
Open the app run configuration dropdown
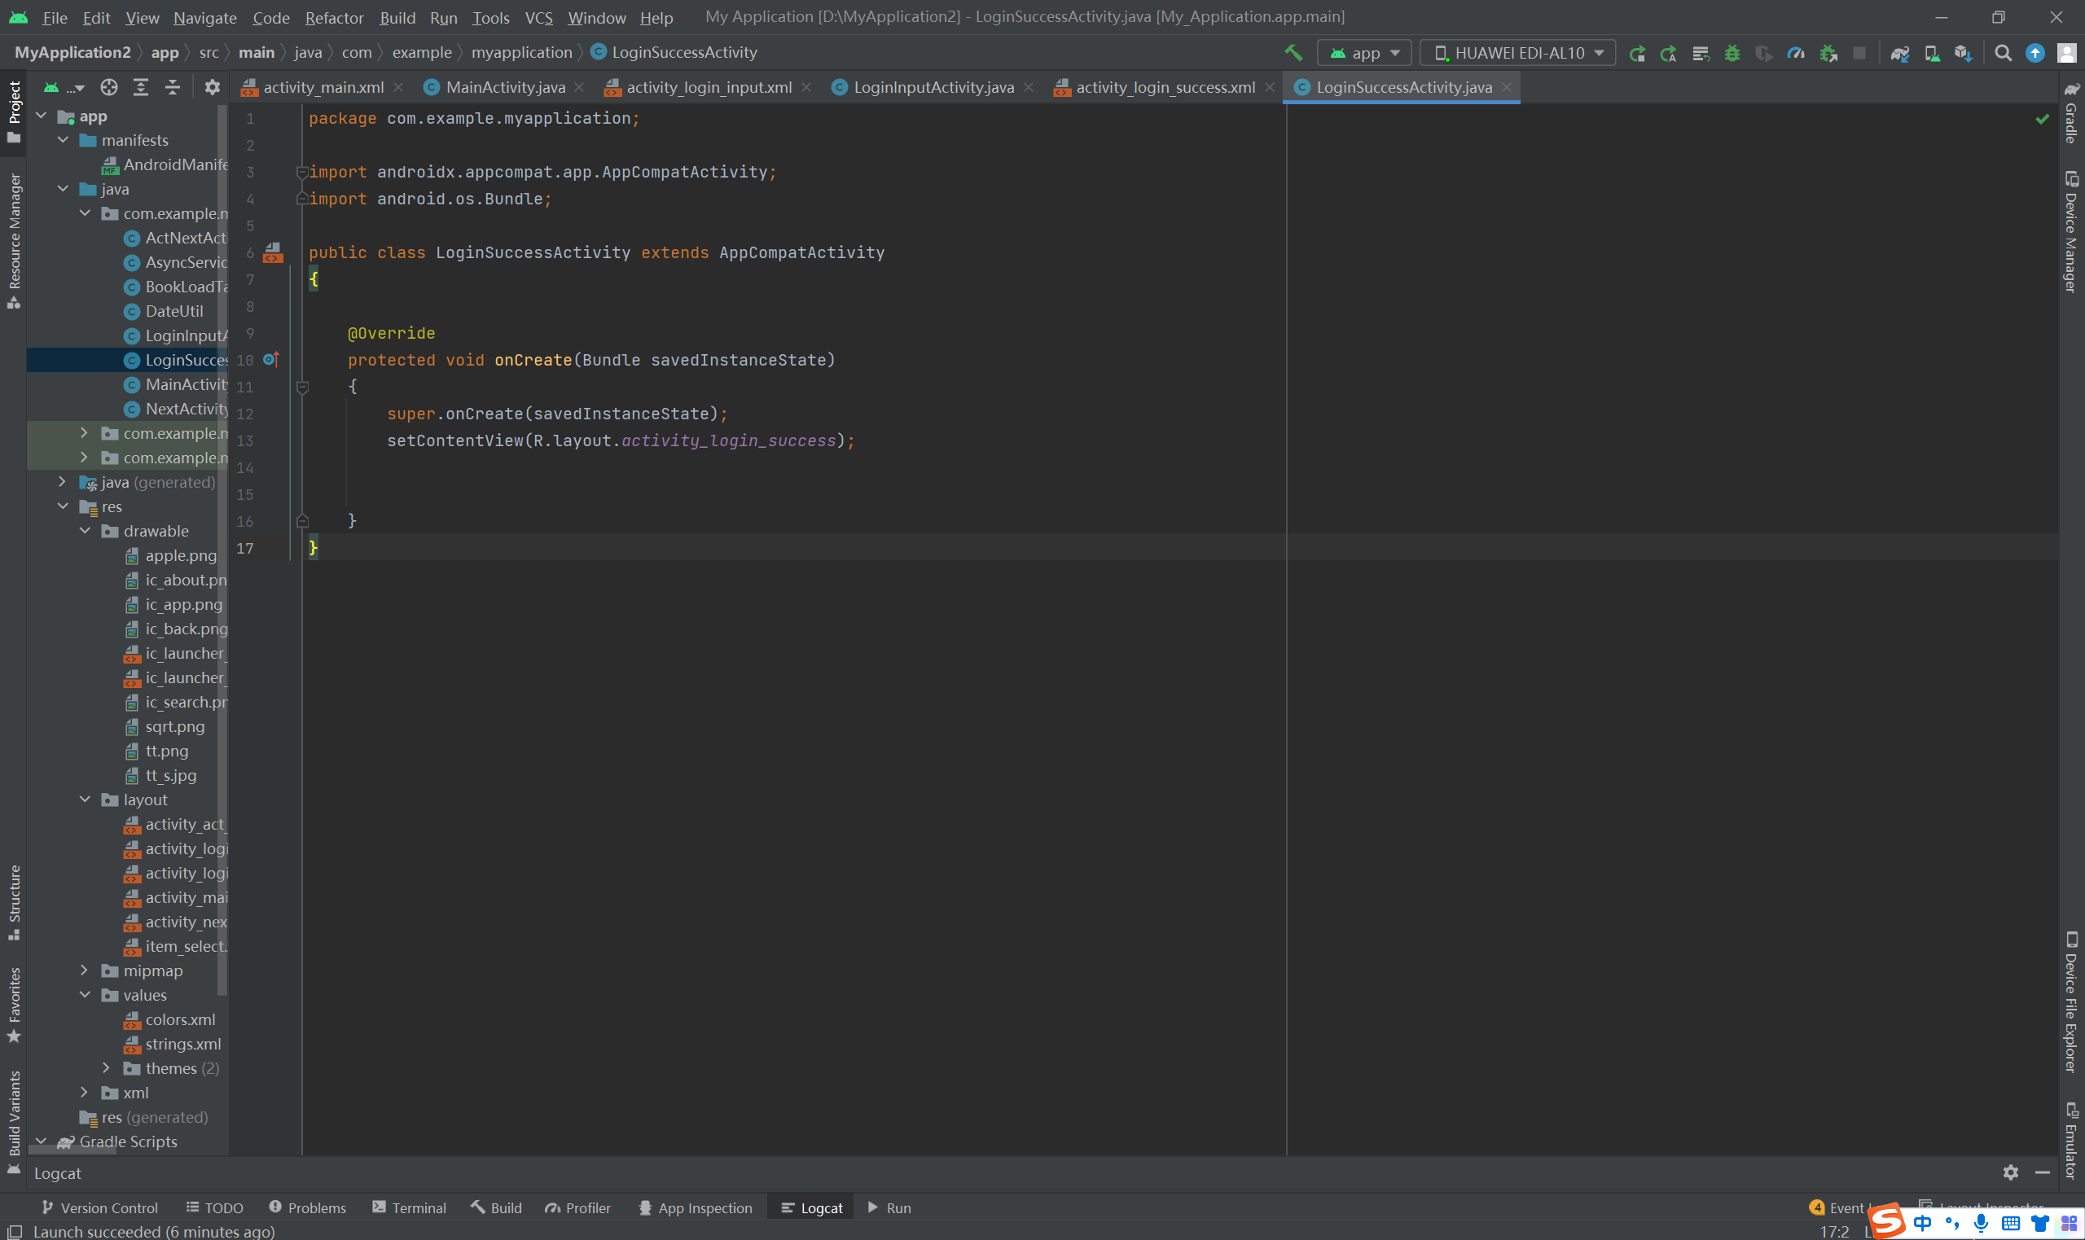[1364, 53]
